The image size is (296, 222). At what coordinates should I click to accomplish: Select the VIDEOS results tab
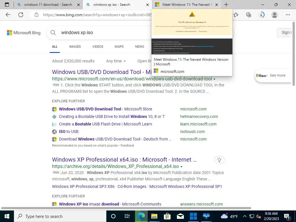[x=98, y=47]
